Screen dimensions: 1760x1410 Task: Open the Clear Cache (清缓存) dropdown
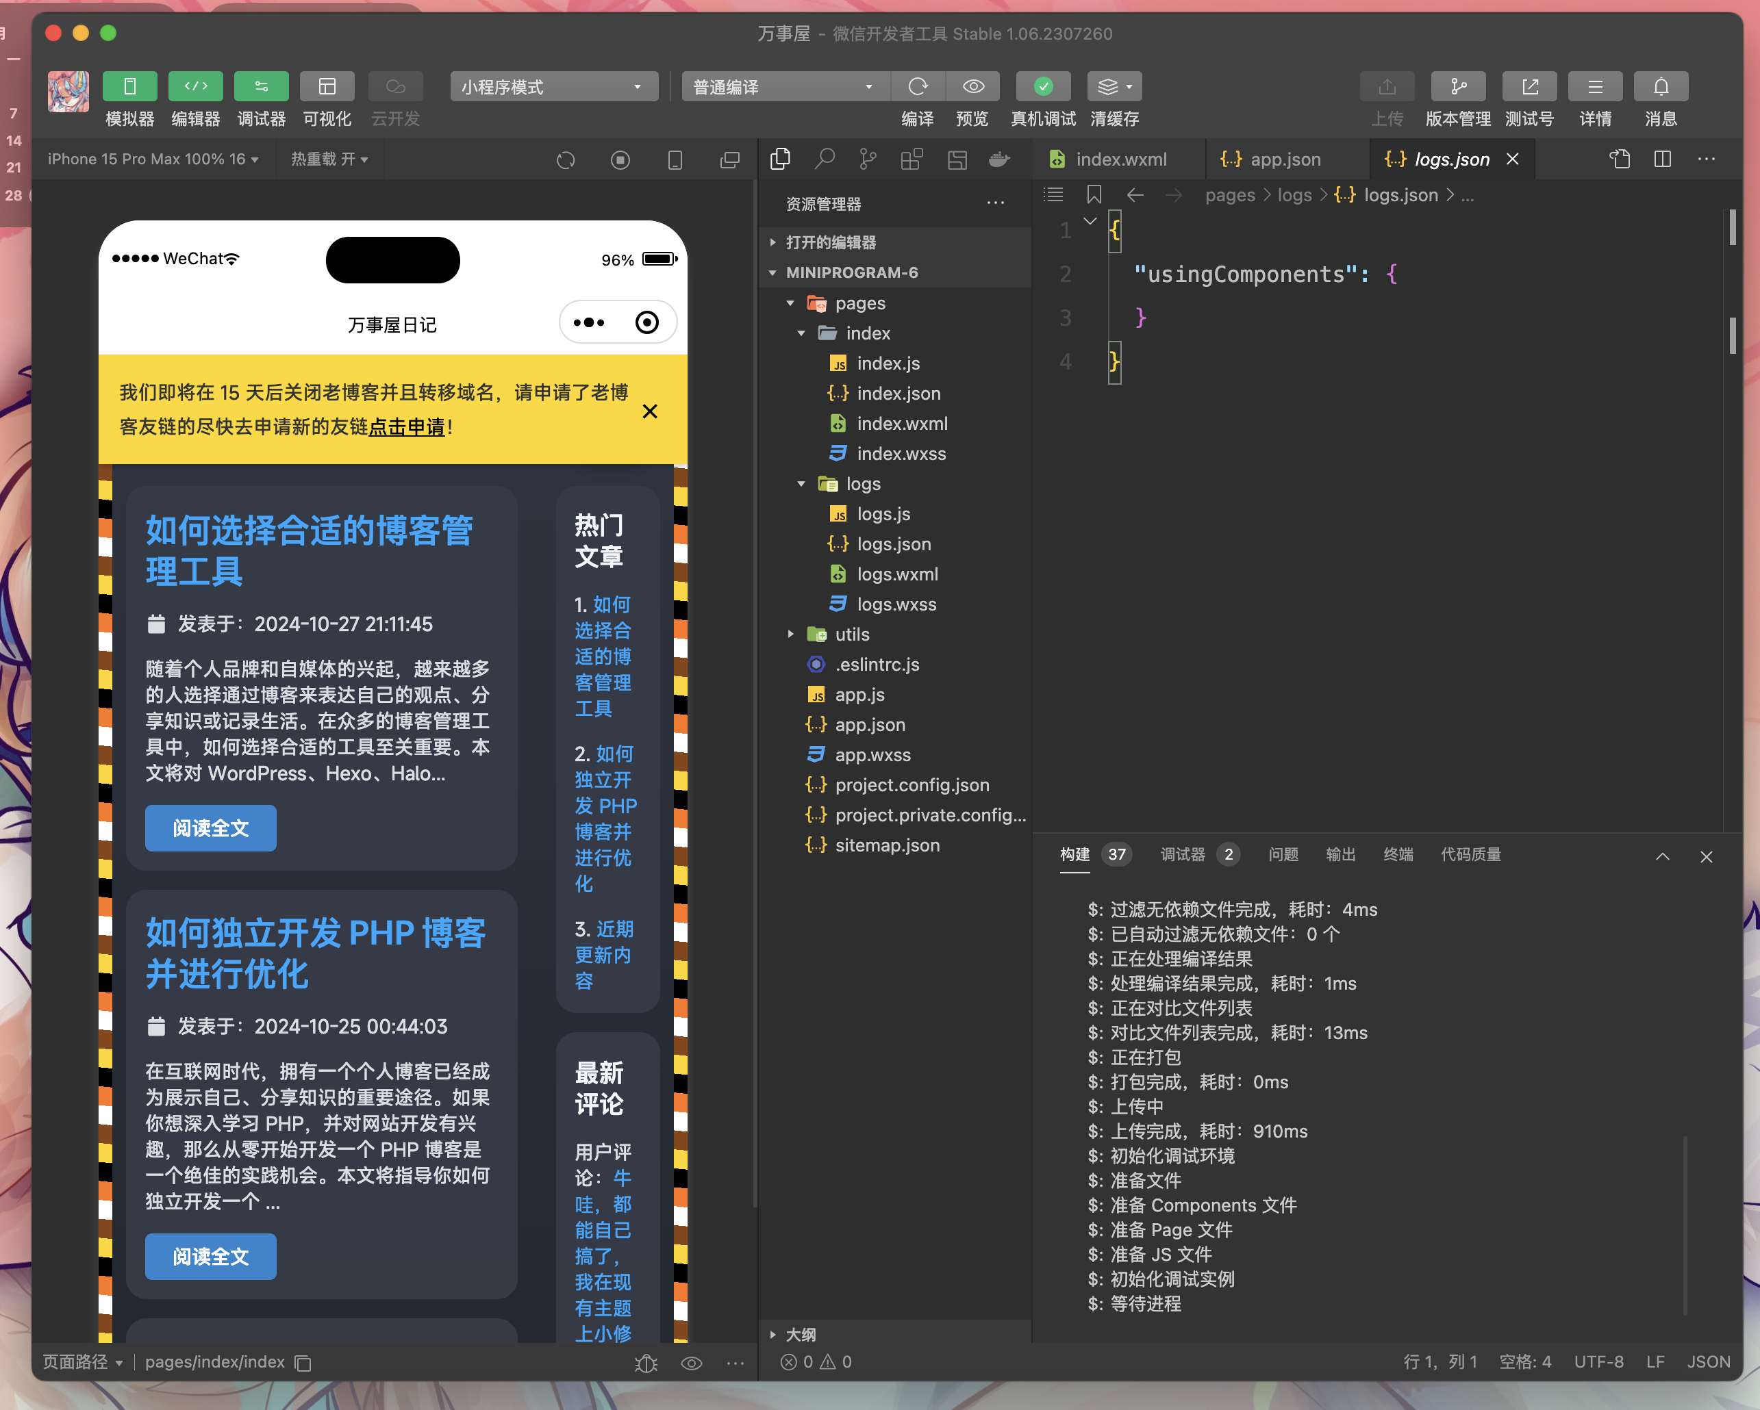point(1114,86)
